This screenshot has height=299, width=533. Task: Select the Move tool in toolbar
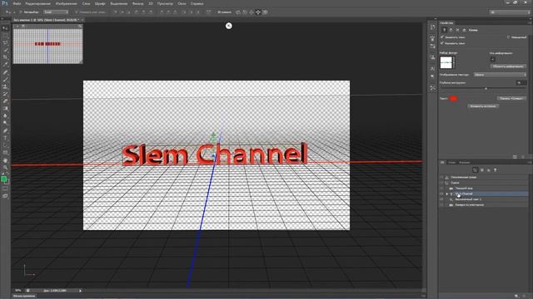point(5,28)
